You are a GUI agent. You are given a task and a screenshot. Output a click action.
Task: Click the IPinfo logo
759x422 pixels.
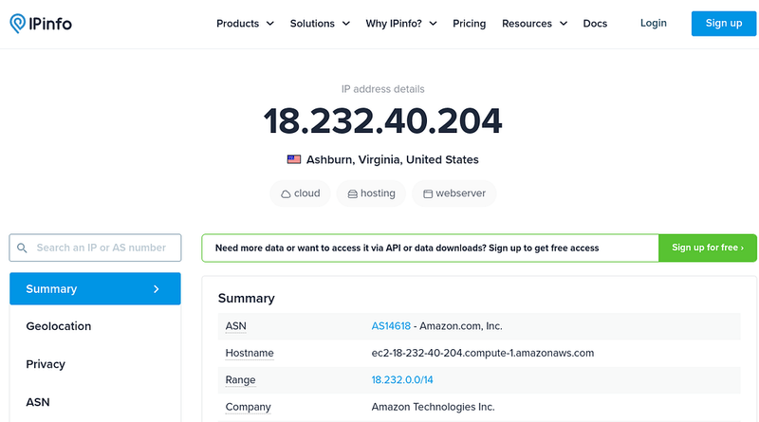[x=41, y=23]
